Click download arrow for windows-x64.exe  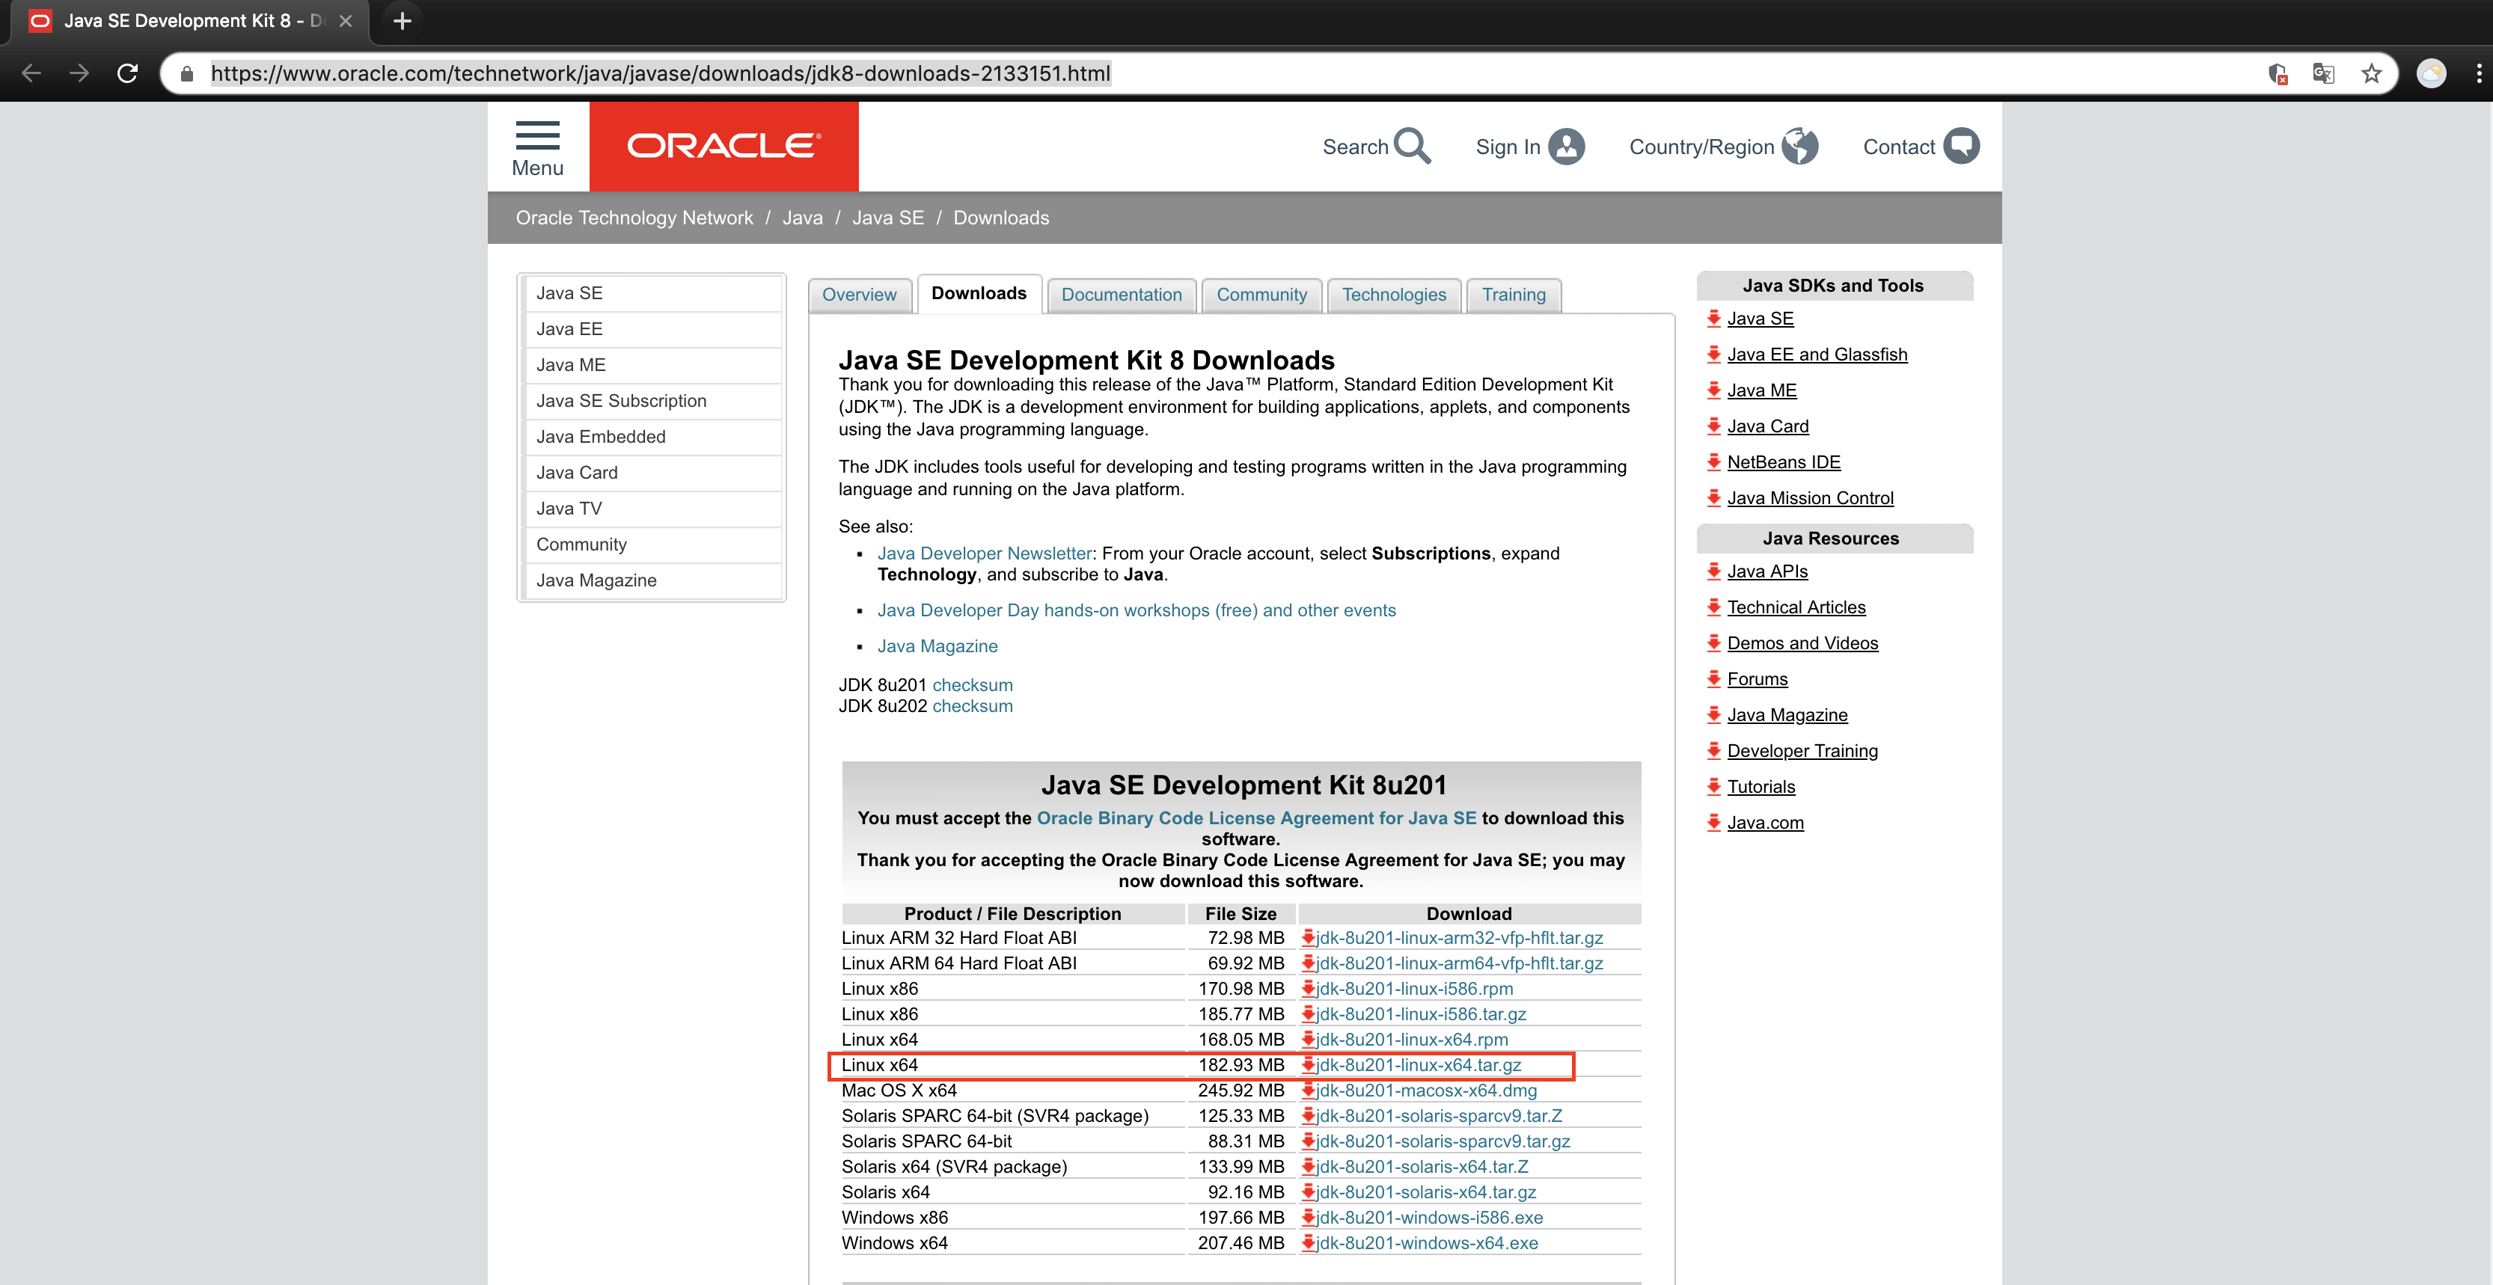coord(1307,1242)
